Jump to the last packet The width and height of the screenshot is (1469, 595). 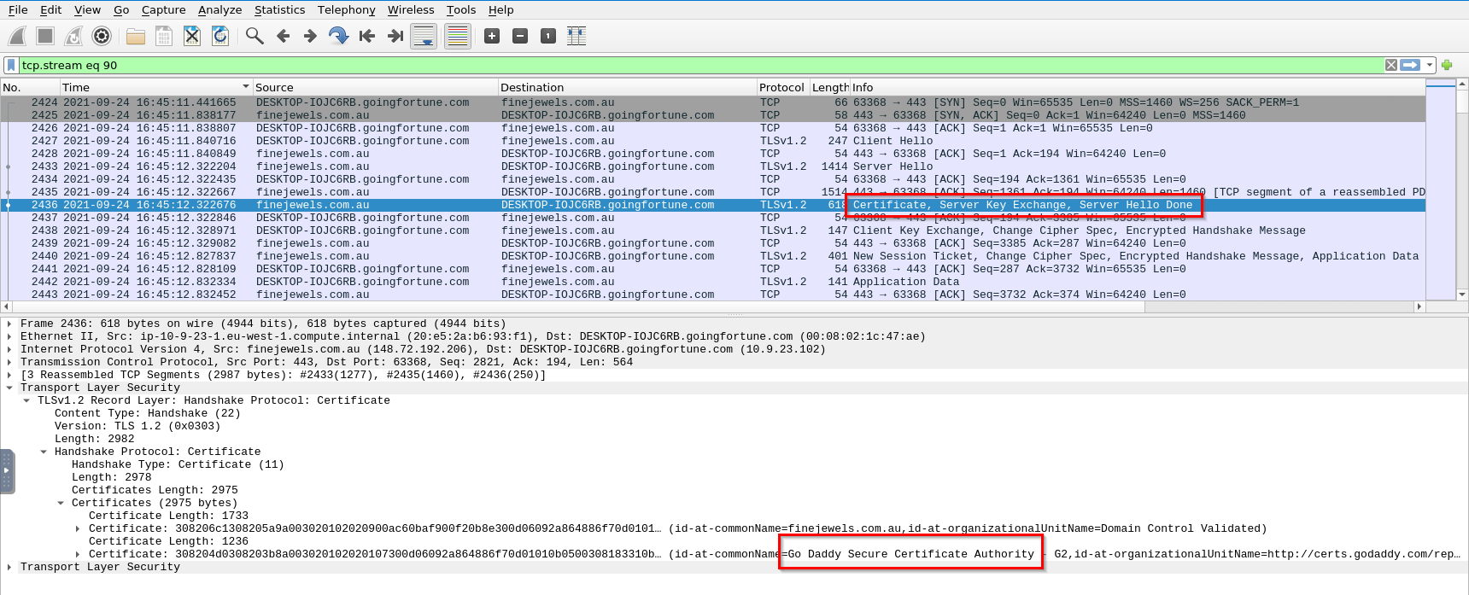[395, 36]
